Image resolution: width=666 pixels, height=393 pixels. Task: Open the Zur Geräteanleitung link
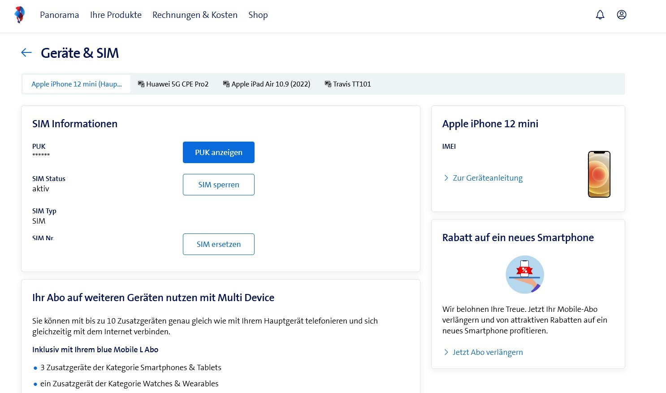(x=487, y=178)
